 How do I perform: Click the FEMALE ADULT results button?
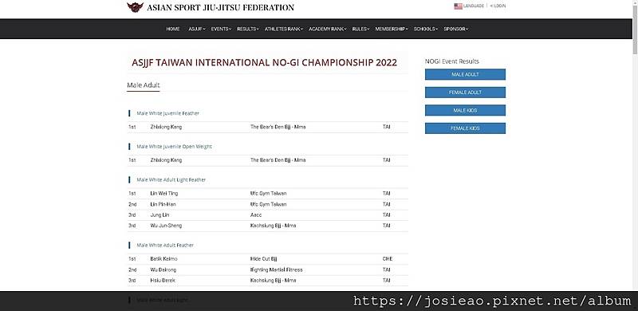tap(465, 93)
